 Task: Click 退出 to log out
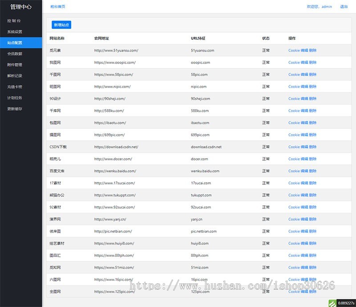[344, 7]
